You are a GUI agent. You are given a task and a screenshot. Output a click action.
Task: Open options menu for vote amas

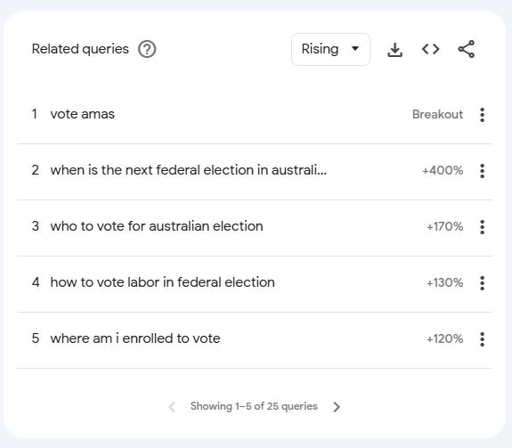point(483,115)
